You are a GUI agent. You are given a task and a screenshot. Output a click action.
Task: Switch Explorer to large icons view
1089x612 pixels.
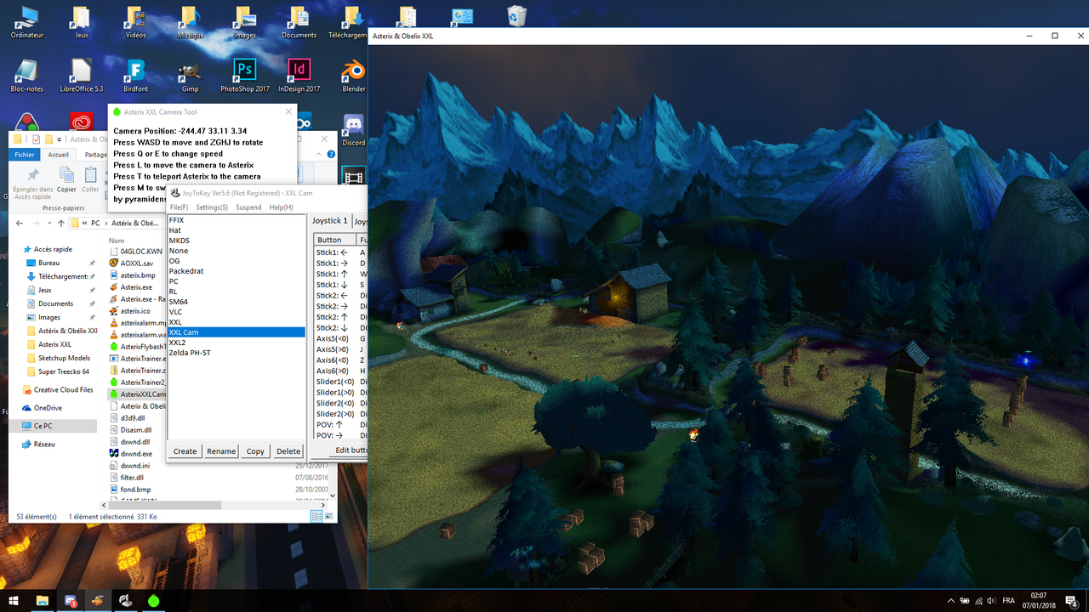pyautogui.click(x=328, y=516)
